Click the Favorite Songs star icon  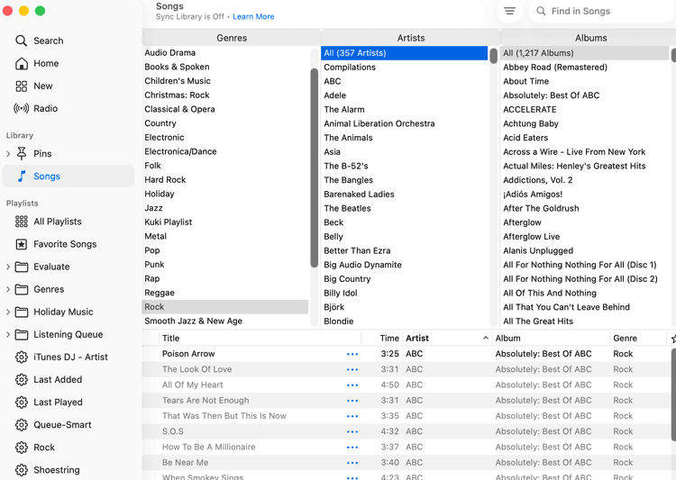(21, 244)
